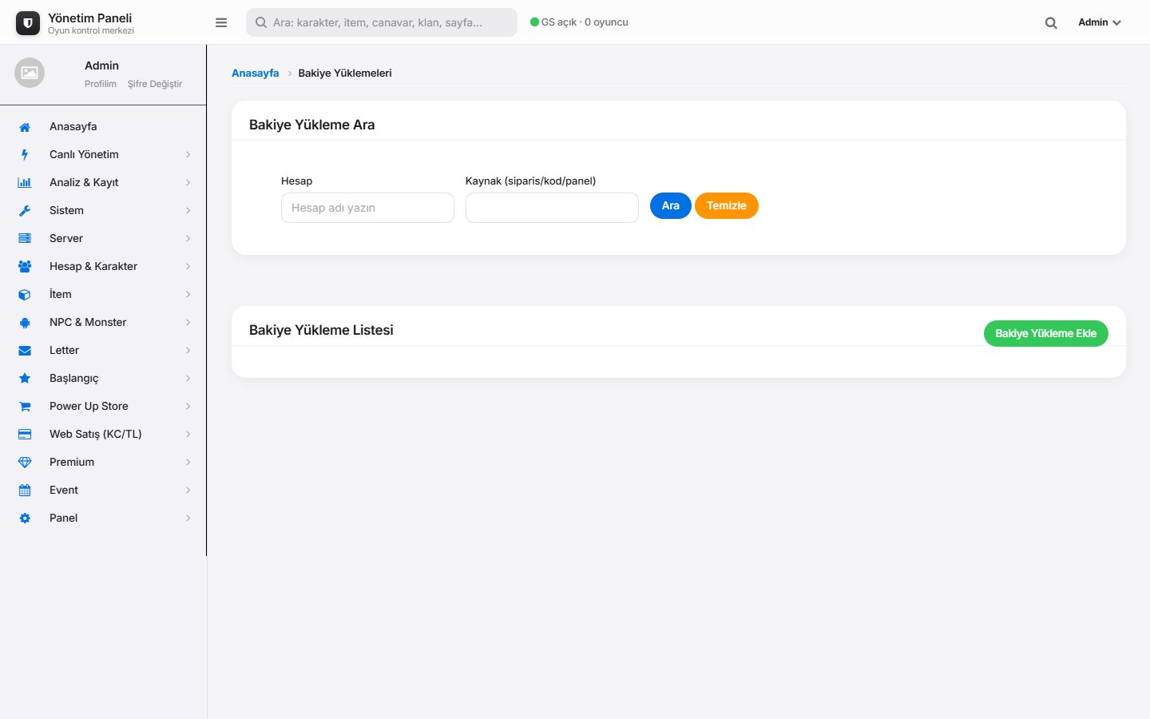Click the GS açık server status indicator
1150x719 pixels.
click(x=579, y=22)
